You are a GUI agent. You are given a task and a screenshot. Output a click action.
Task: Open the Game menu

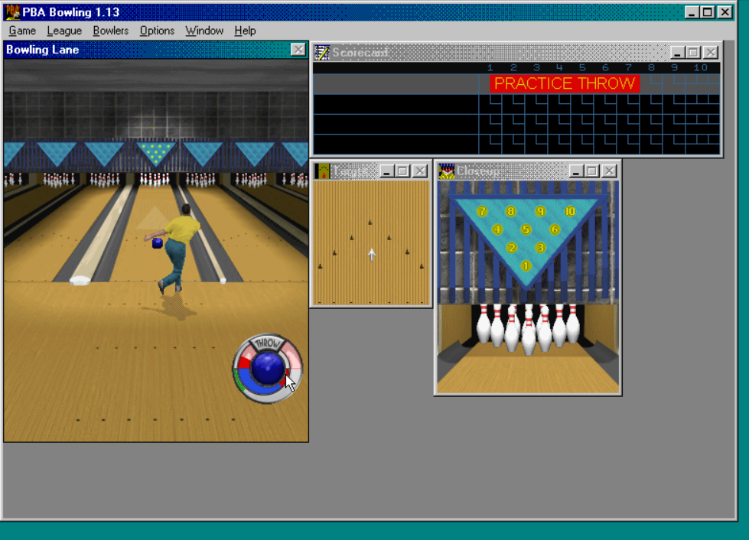tap(21, 31)
